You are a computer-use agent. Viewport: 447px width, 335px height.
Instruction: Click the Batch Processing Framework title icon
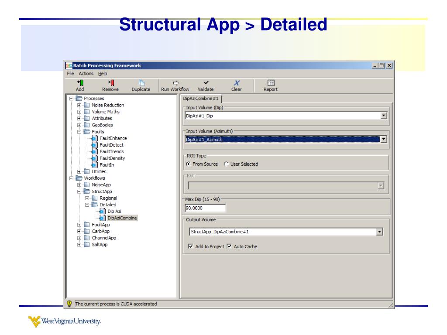(x=69, y=65)
